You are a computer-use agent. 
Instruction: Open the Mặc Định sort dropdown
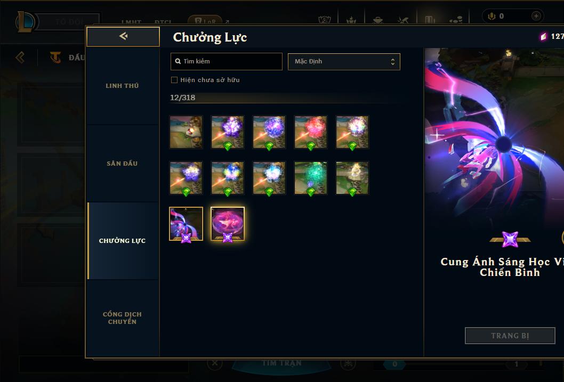[x=344, y=61]
